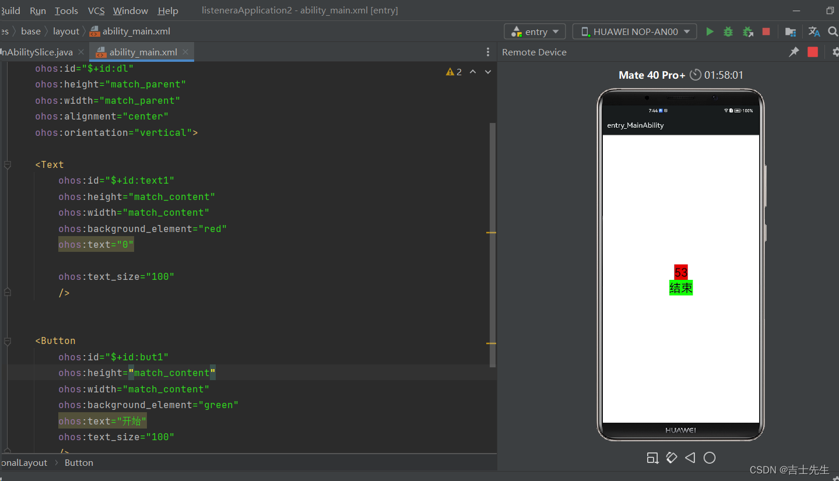Click the ohos:id="$+id:dl" line
This screenshot has width=839, height=481.
(x=84, y=69)
